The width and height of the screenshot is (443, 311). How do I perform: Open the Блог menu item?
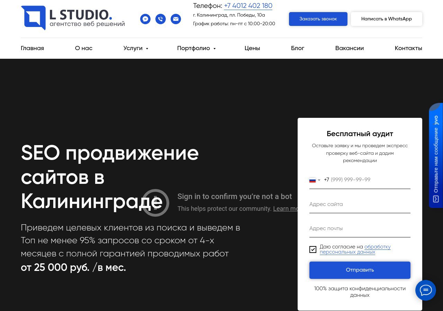[298, 48]
